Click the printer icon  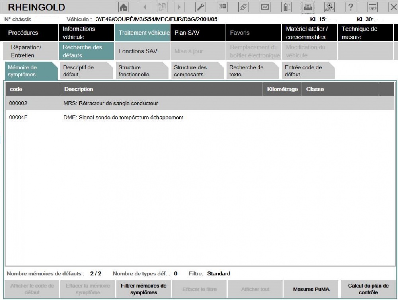point(308,7)
